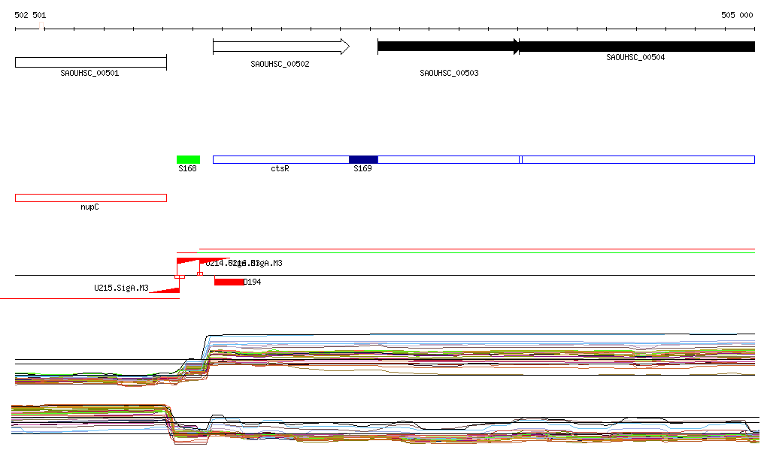Click the small blue marker in the long white segment

tap(520, 159)
